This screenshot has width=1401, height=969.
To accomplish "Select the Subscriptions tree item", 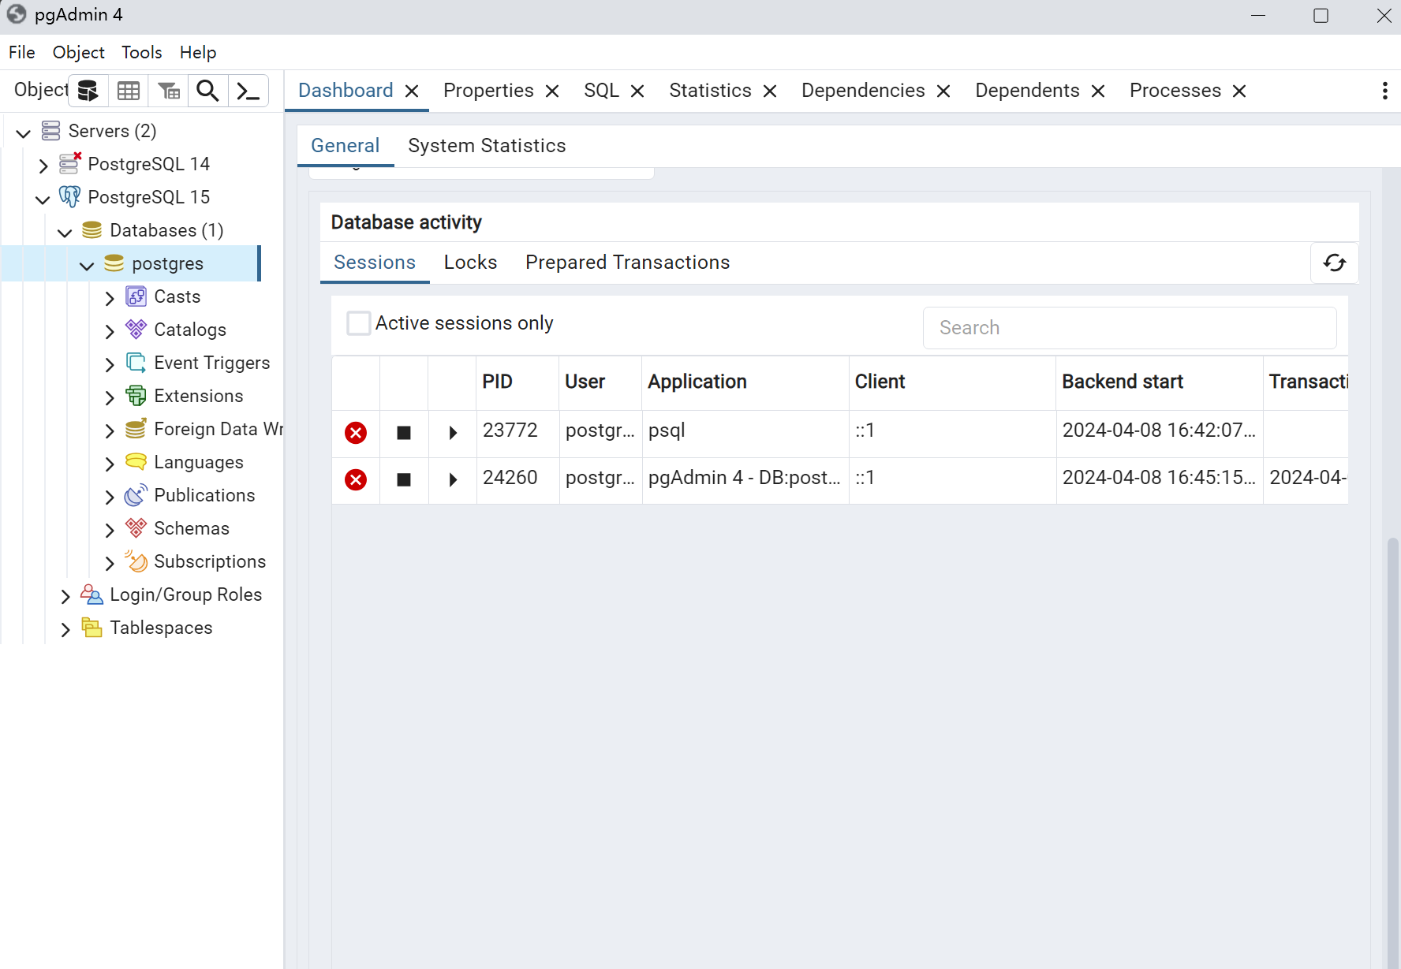I will click(x=210, y=561).
